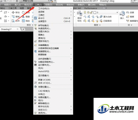Screen dimensions: 138x120
Task: Select the Mirror (镜像) tool icon
Action: coord(23,17)
